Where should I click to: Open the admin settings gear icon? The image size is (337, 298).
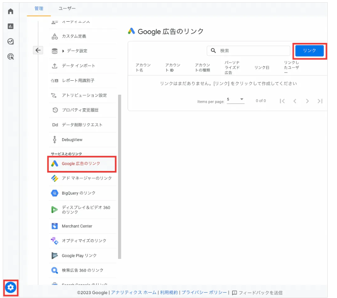pyautogui.click(x=11, y=287)
